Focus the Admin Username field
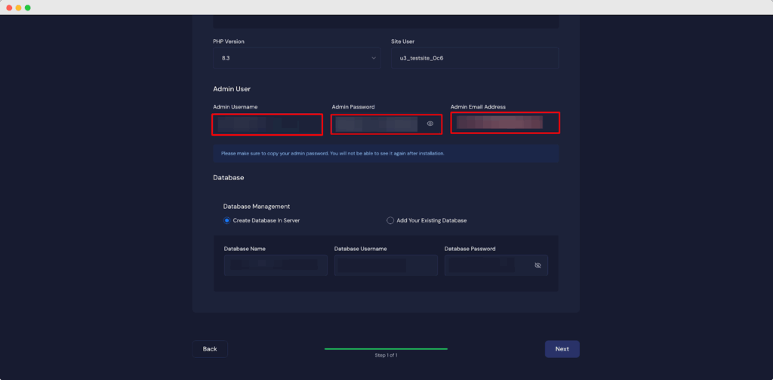This screenshot has width=773, height=380. click(267, 124)
